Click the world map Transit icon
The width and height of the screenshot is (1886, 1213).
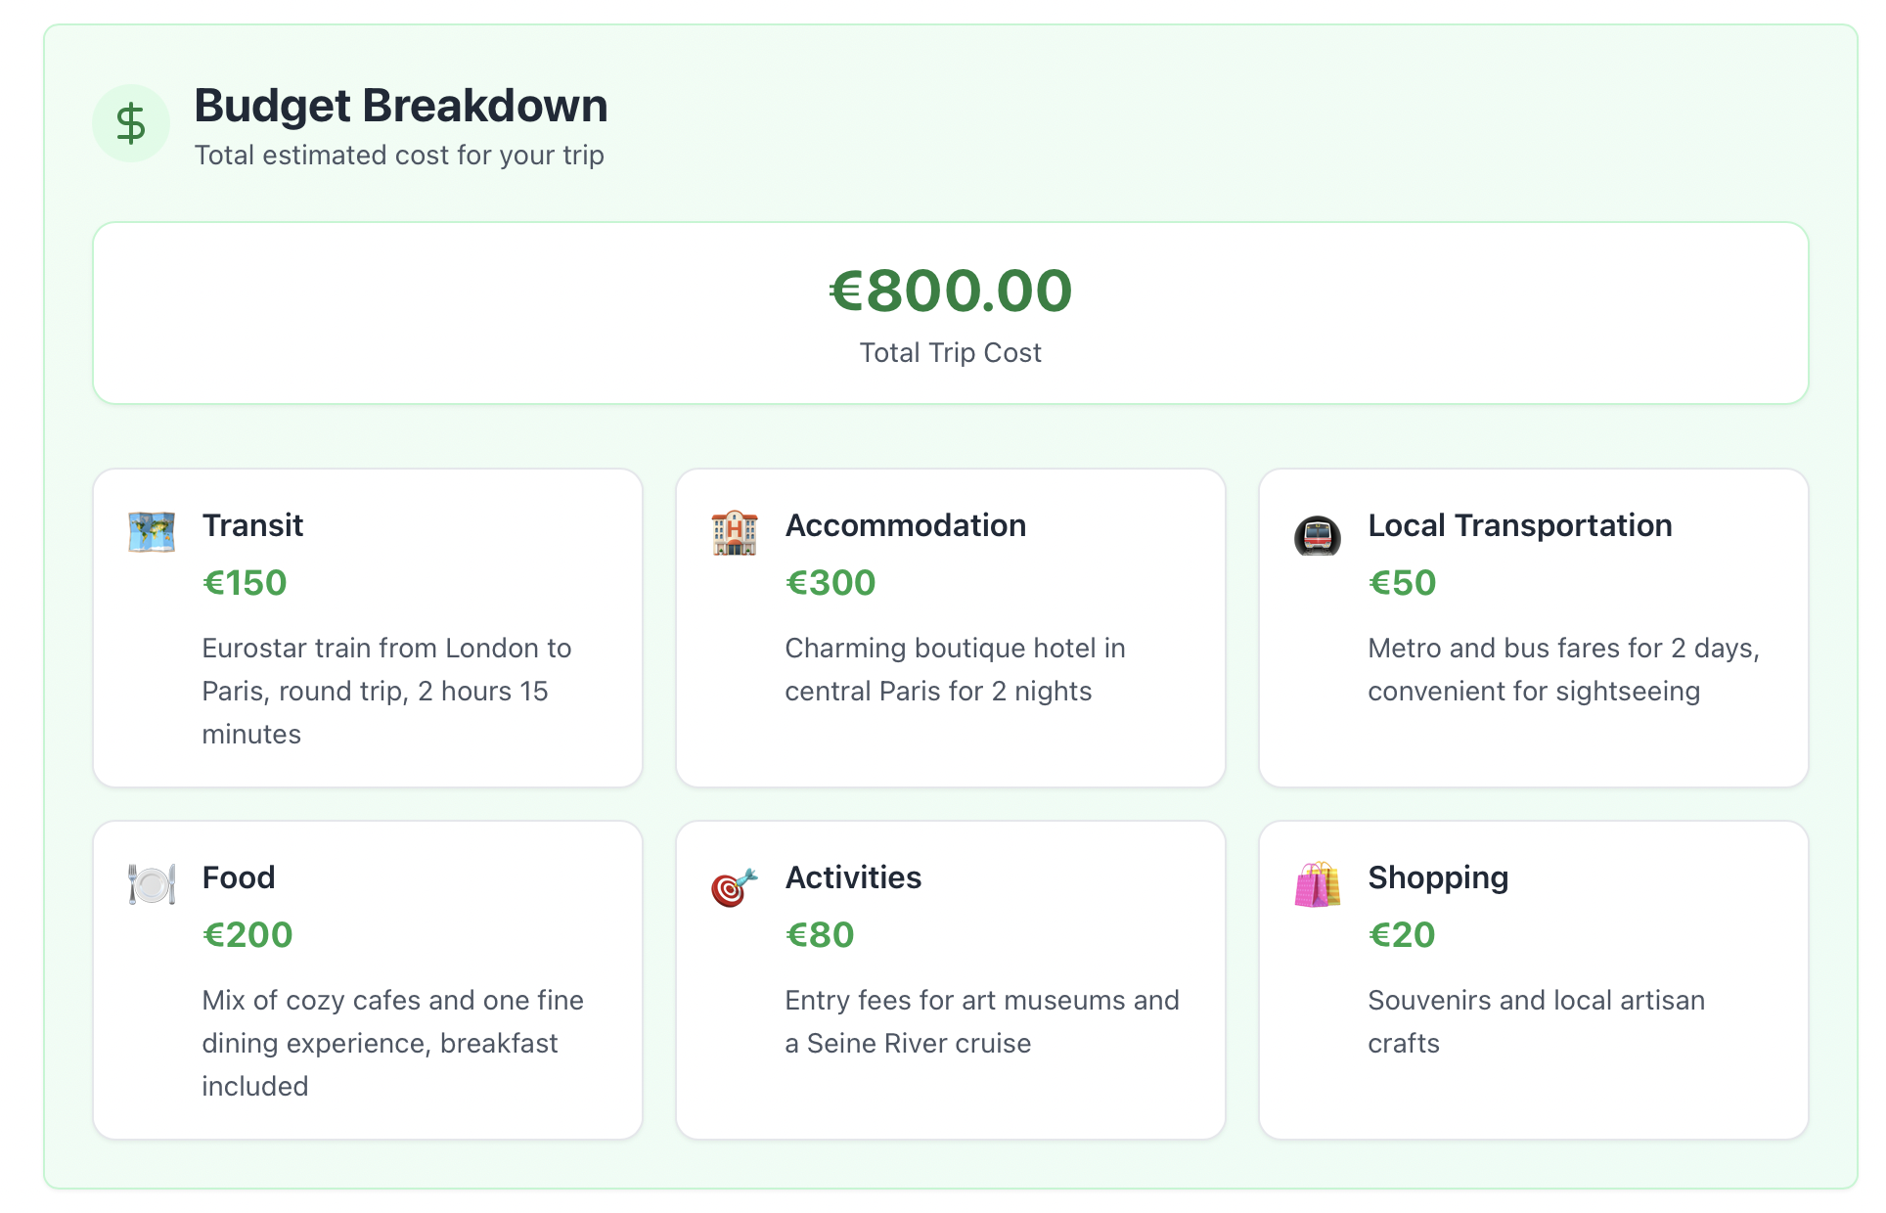(152, 532)
